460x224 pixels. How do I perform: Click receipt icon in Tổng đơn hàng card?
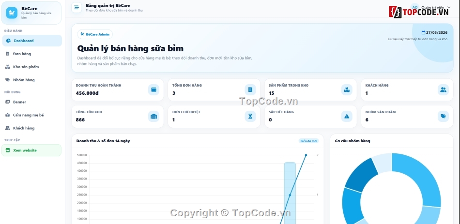point(250,90)
